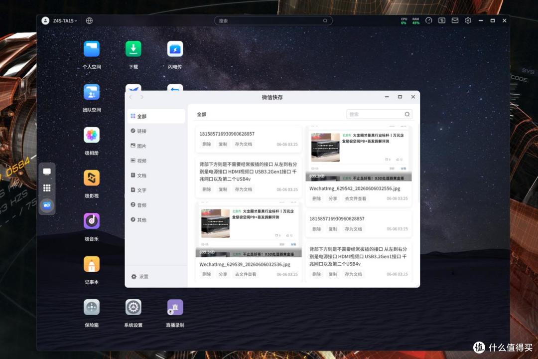Open 设置 in the 微信快存 sidebar
The image size is (538, 359).
pyautogui.click(x=139, y=277)
